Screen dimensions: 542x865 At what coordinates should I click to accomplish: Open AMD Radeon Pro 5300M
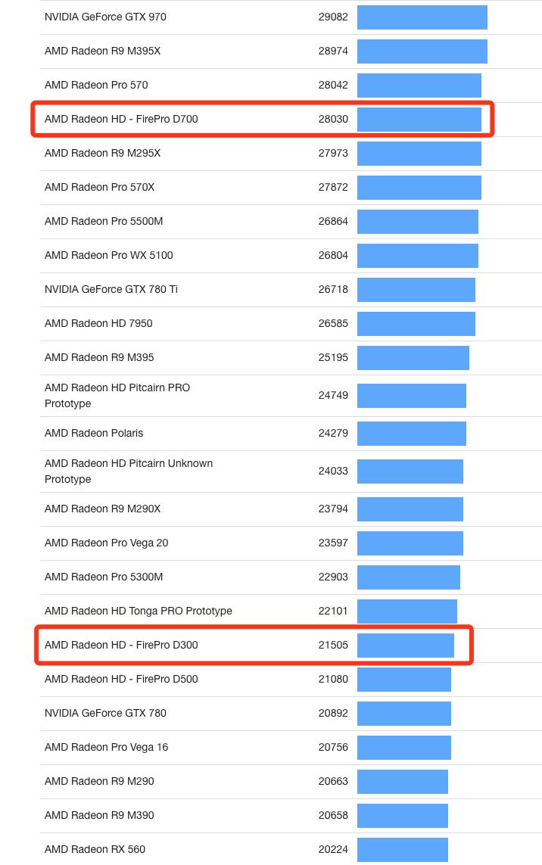(104, 577)
